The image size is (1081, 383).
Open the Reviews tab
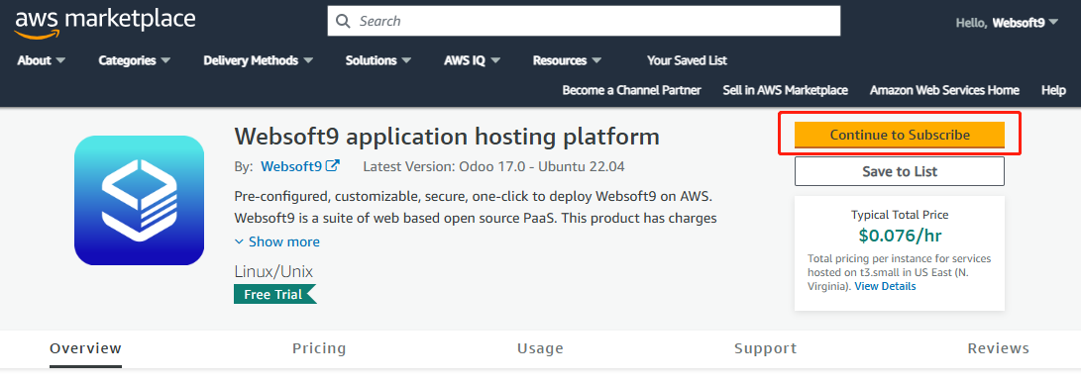pyautogui.click(x=999, y=348)
